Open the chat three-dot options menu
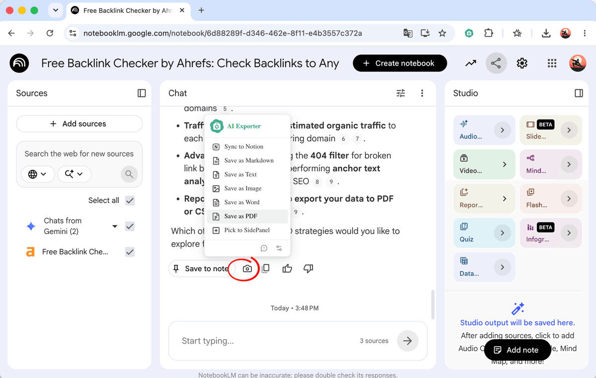596x378 pixels. pos(422,93)
